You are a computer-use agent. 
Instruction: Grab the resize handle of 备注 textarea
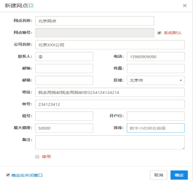[x=183, y=148]
